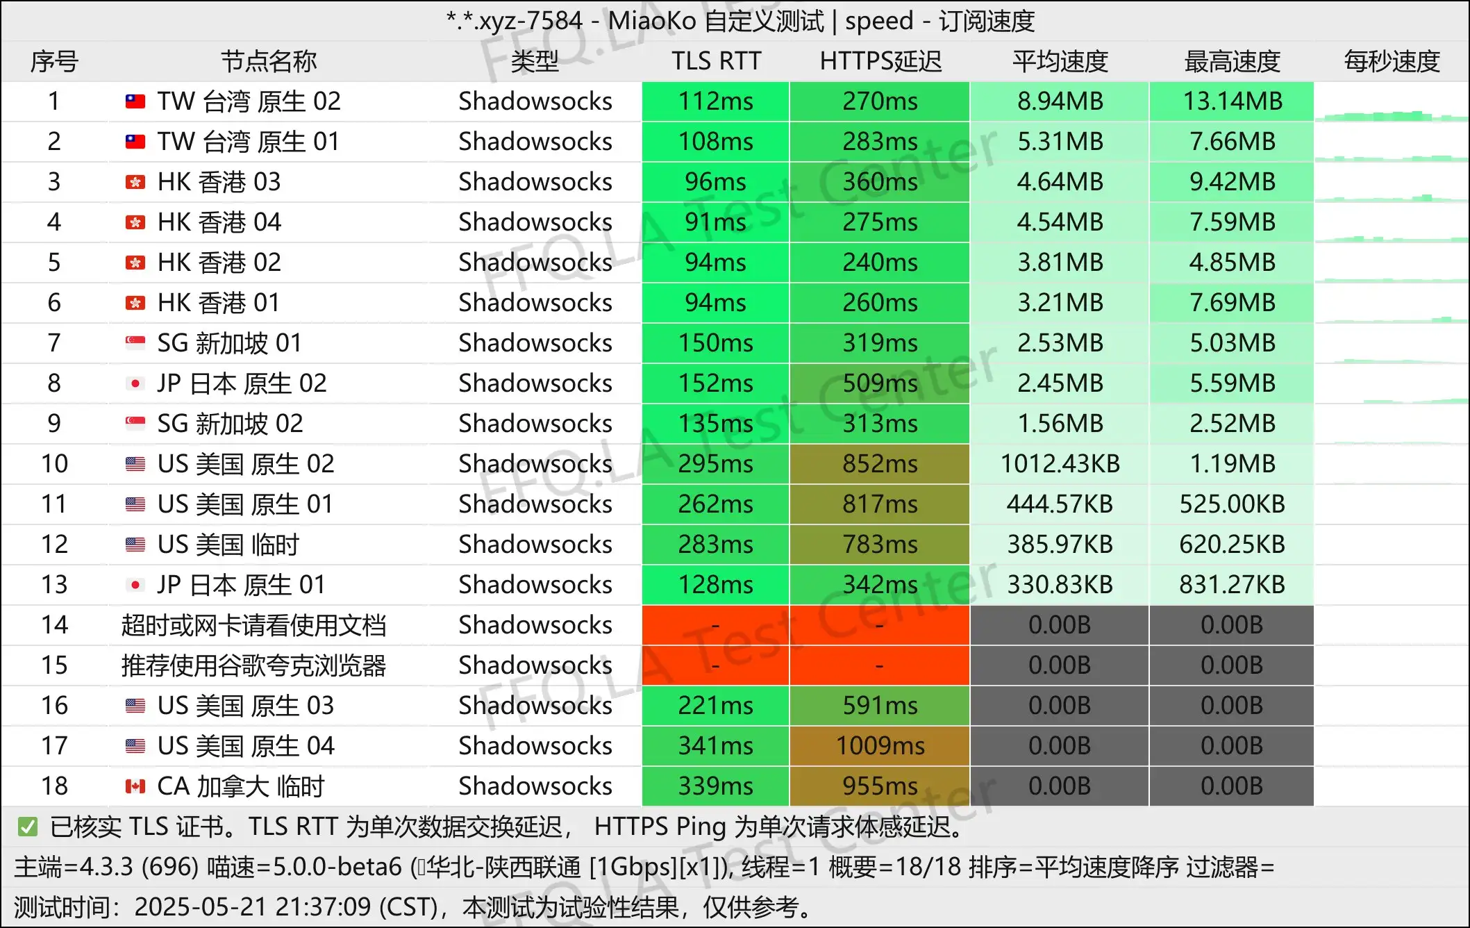The height and width of the screenshot is (928, 1470).
Task: Click the per-second speed graph for row 1
Action: (1392, 111)
